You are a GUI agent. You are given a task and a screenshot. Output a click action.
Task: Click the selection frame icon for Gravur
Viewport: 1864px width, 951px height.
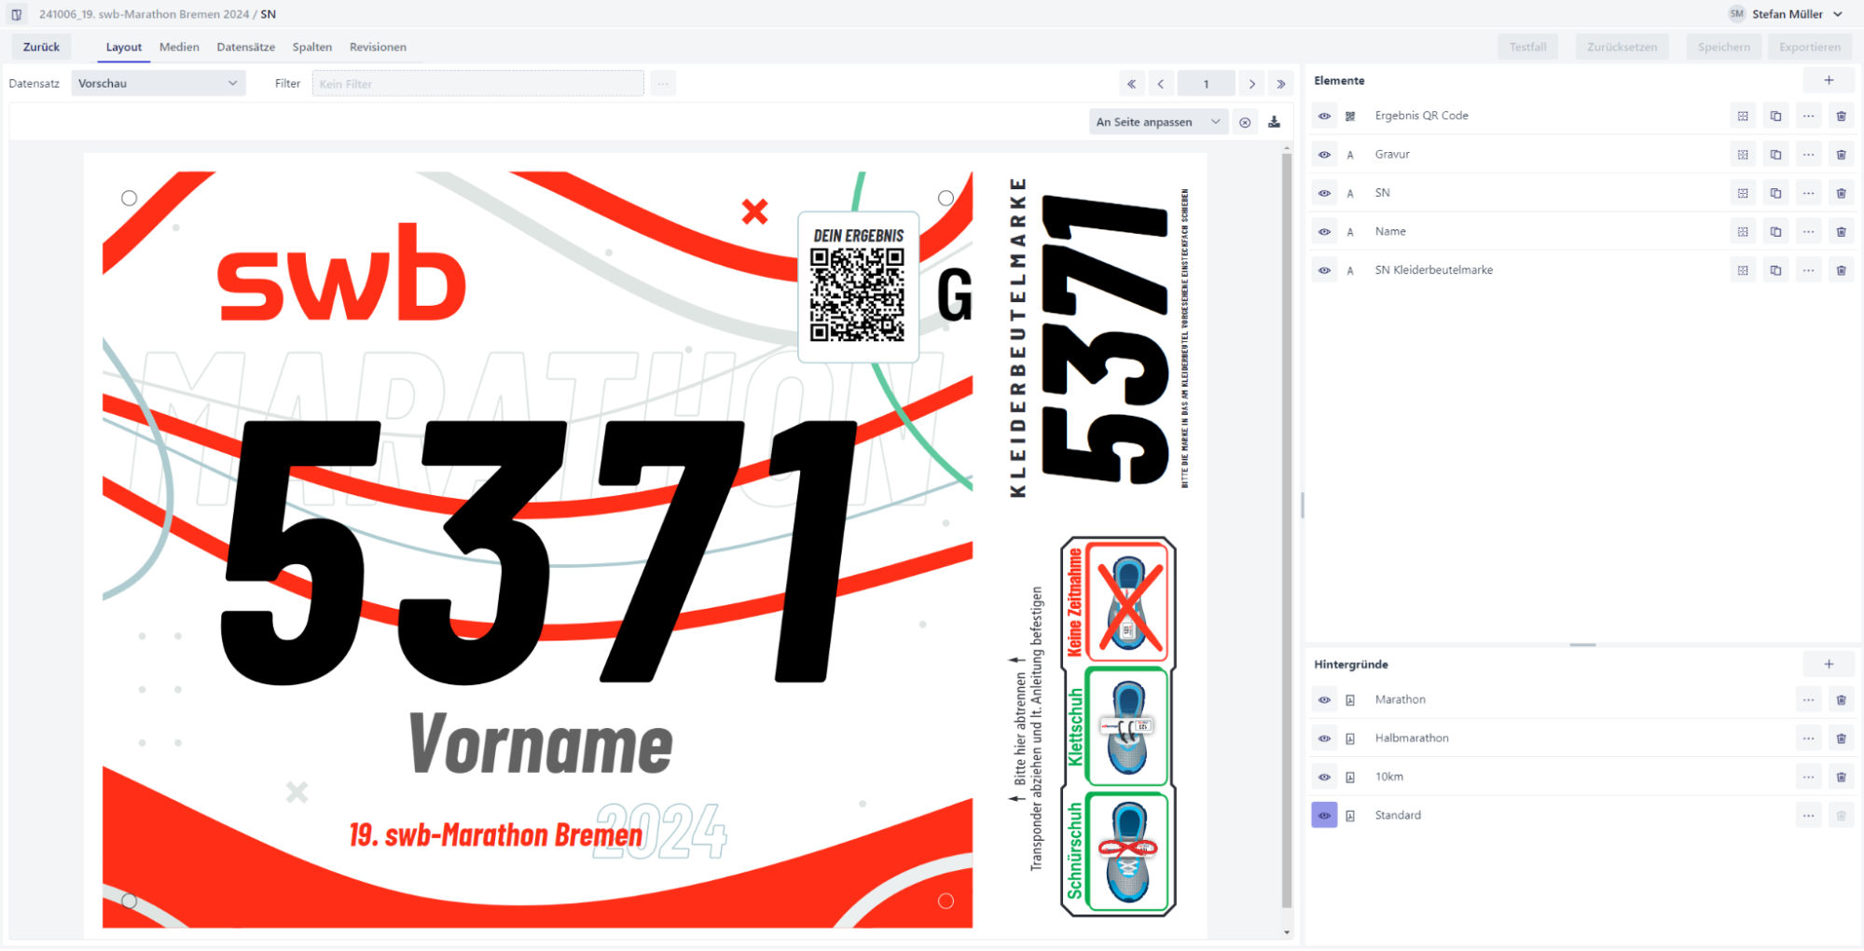click(1742, 155)
